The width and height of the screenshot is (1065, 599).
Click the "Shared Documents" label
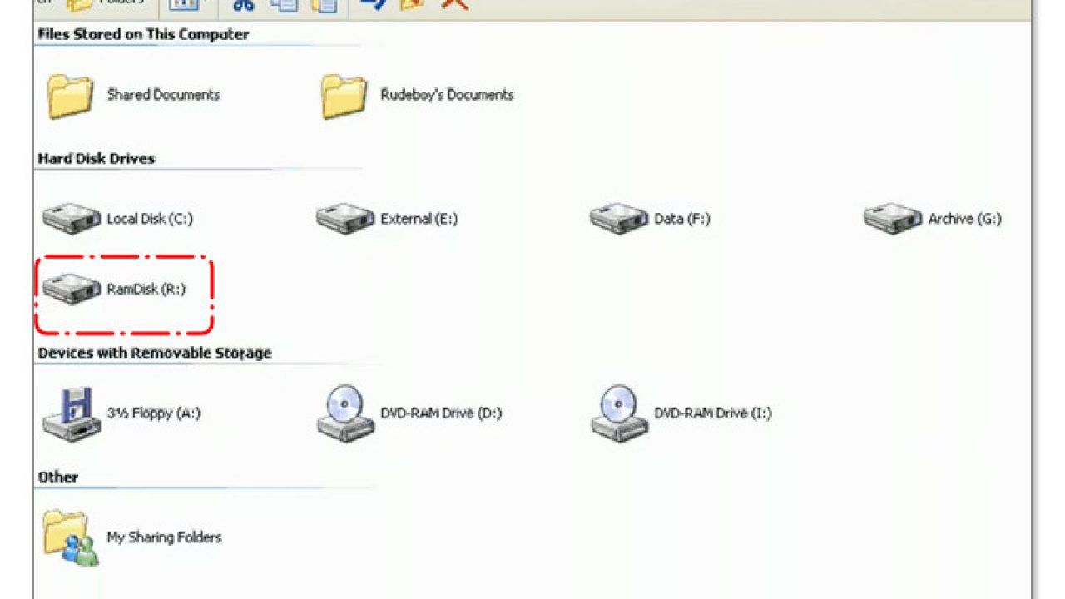coord(164,95)
